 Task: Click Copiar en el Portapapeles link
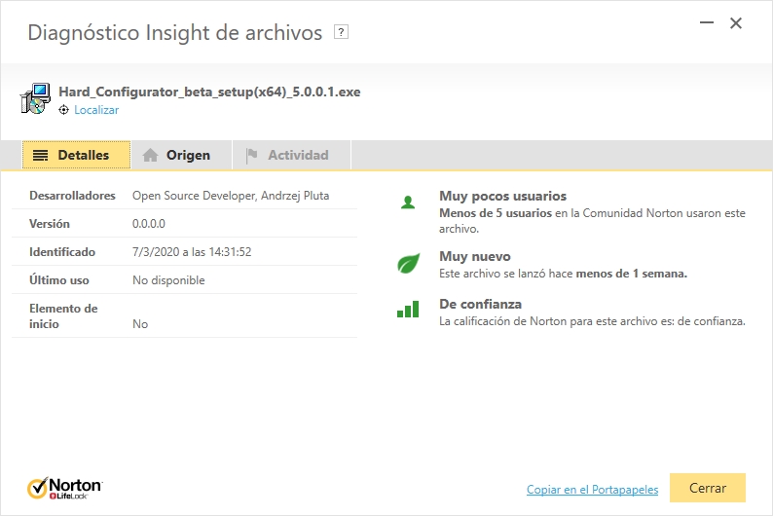pos(592,490)
